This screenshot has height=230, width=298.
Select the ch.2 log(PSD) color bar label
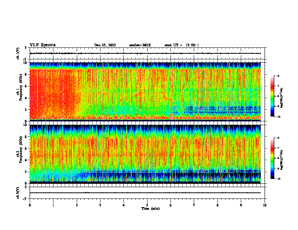[x=282, y=160]
